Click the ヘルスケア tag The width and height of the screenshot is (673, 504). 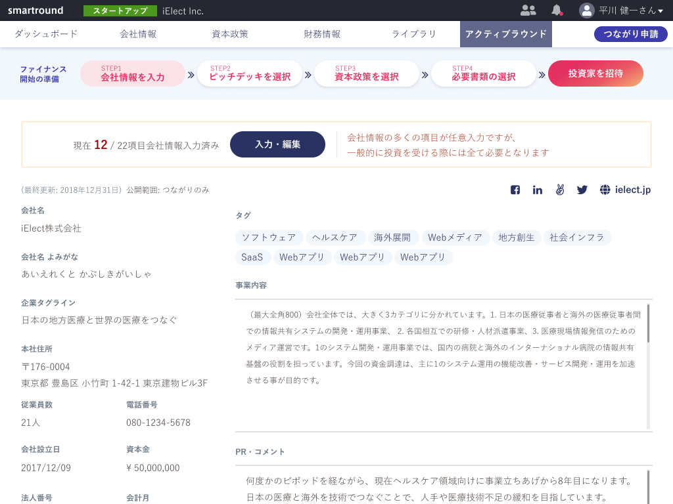(x=335, y=238)
